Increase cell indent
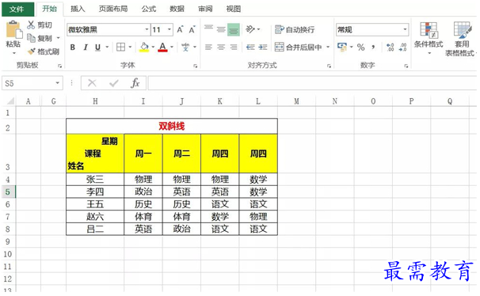This screenshot has height=296, width=480. (x=263, y=47)
